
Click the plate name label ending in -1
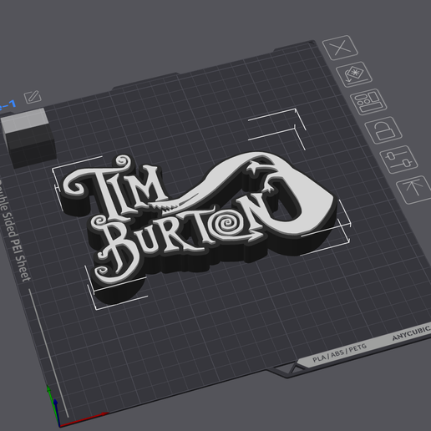pos(8,105)
